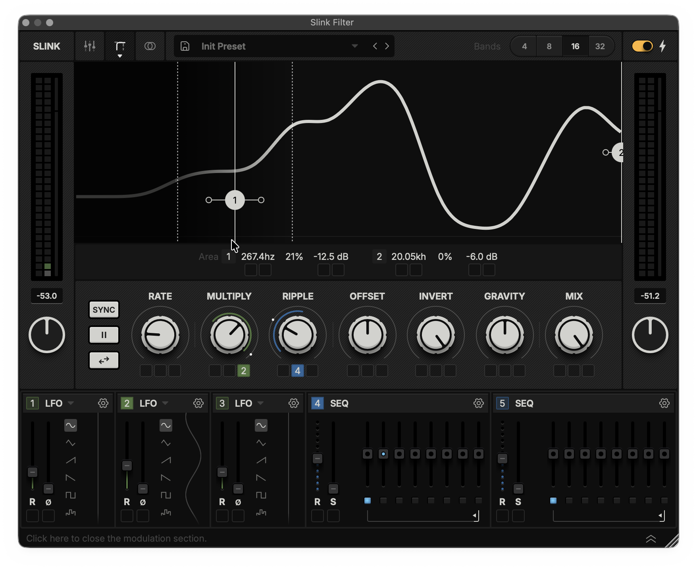Screen dimensions: 697x569
Task: Toggle the SYNC button
Action: (104, 309)
